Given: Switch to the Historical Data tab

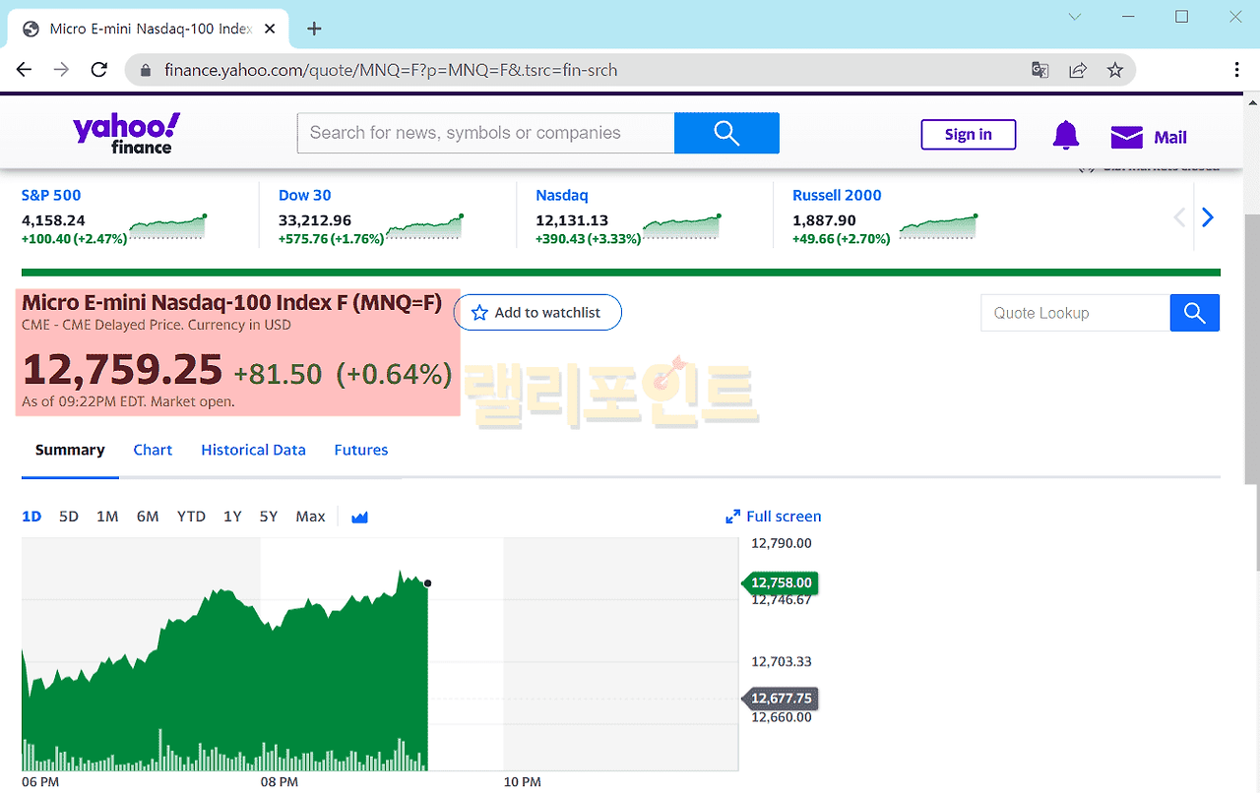Looking at the screenshot, I should 253,450.
